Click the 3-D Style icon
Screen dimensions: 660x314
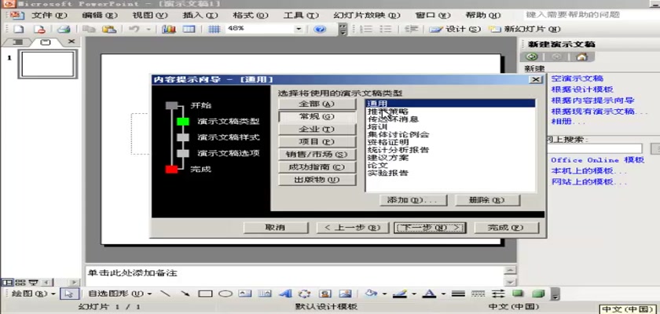coord(538,294)
